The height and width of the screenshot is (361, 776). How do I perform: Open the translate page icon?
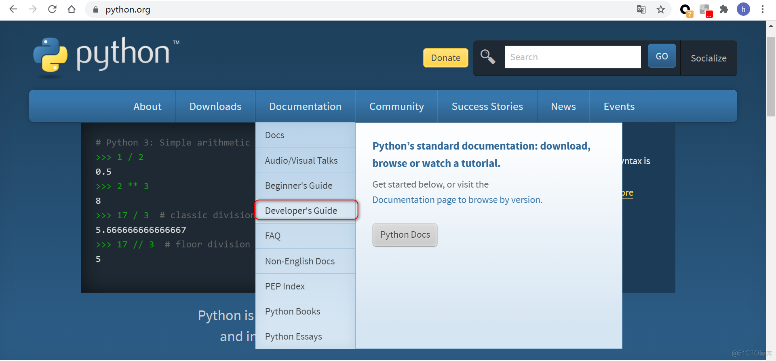(641, 9)
